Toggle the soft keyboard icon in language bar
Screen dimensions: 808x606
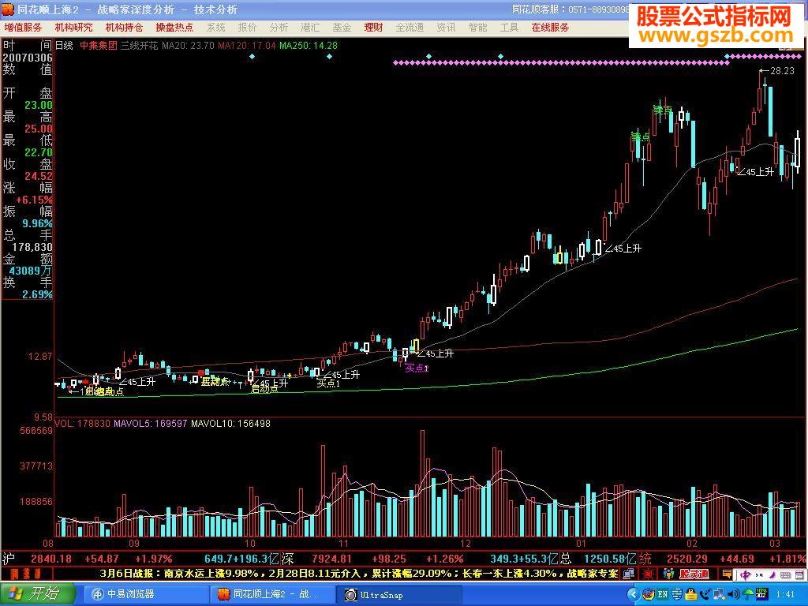pos(787,575)
